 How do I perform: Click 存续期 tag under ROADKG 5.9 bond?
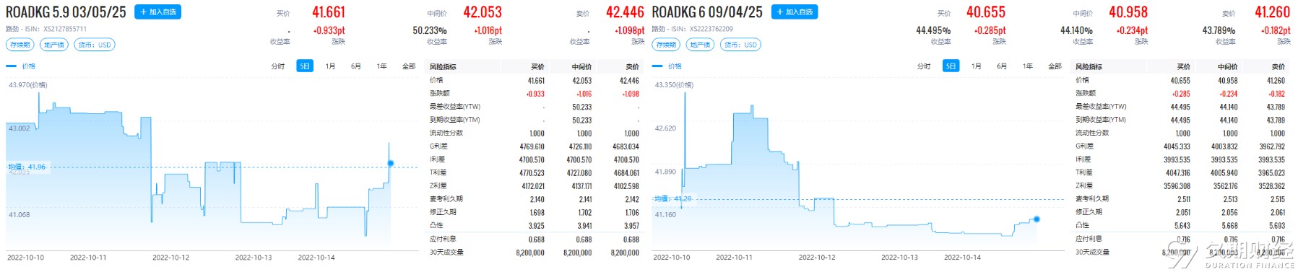coord(20,45)
